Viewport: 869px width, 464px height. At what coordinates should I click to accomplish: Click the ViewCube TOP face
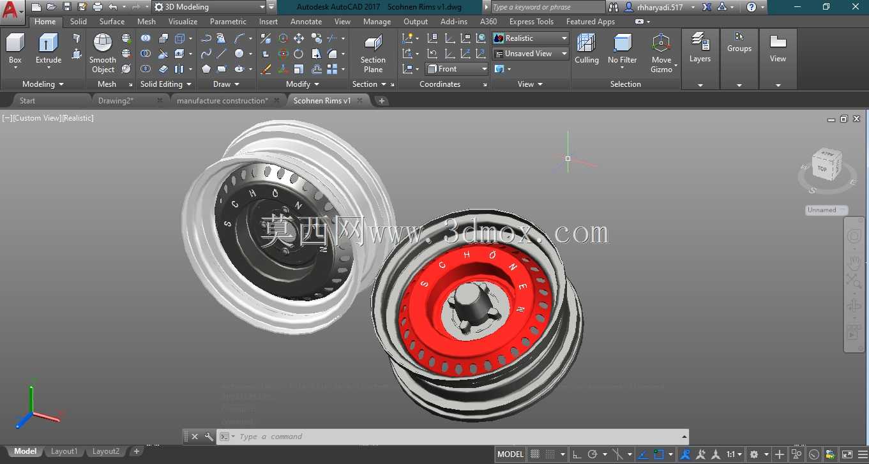822,169
